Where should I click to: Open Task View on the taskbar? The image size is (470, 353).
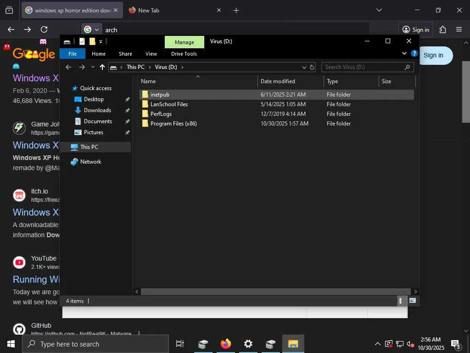point(180,344)
